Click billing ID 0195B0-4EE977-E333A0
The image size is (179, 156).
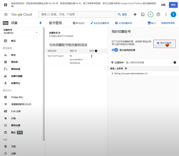point(61,36)
